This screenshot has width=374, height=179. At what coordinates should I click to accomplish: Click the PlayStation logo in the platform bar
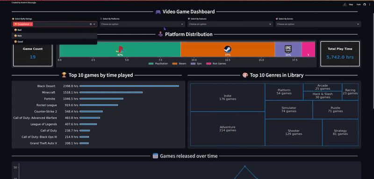(x=120, y=50)
